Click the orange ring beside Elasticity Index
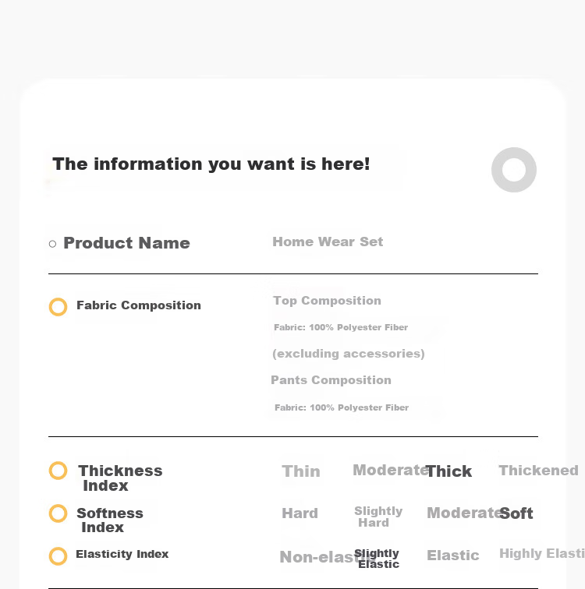Viewport: 585px width, 589px height. click(x=58, y=556)
